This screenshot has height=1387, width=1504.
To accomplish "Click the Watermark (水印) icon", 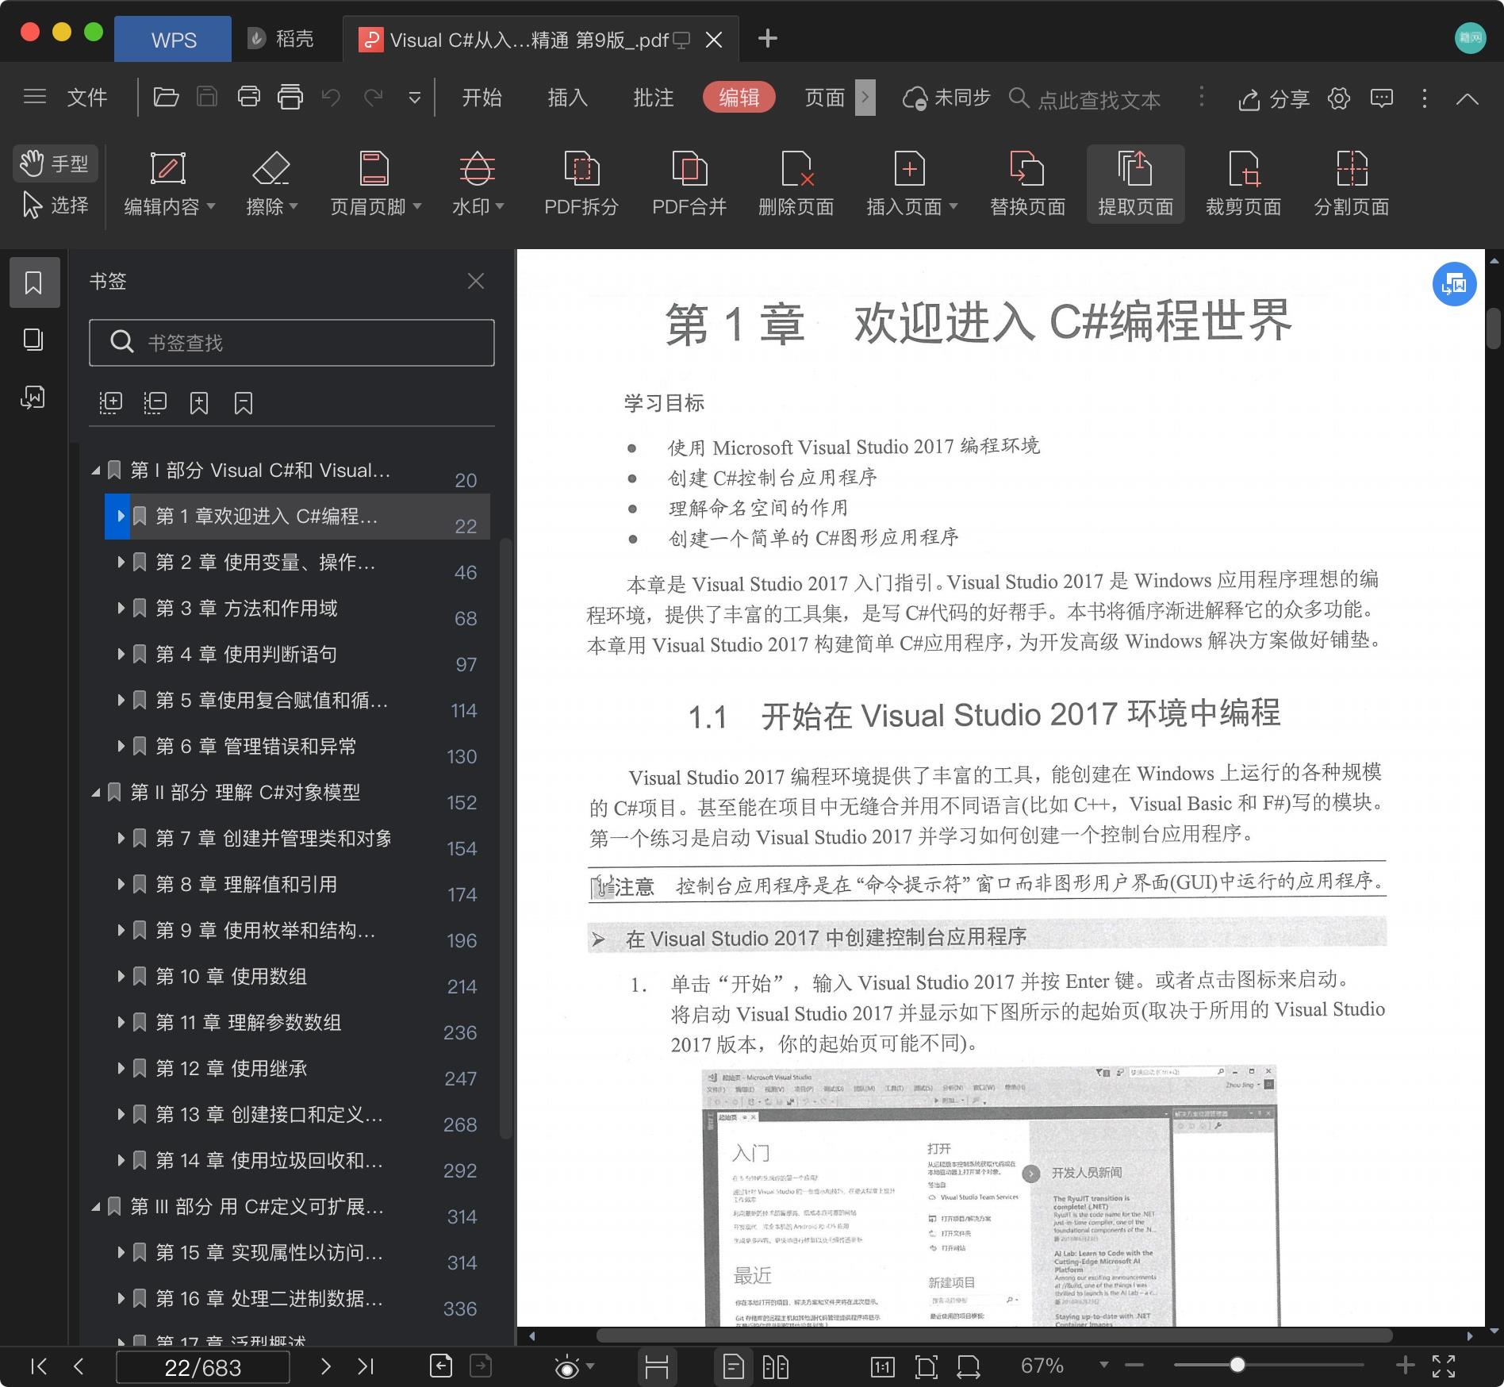I will (x=477, y=168).
